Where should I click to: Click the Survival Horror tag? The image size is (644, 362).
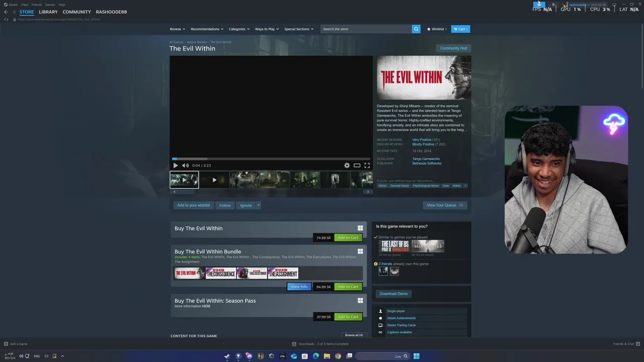[x=399, y=186]
